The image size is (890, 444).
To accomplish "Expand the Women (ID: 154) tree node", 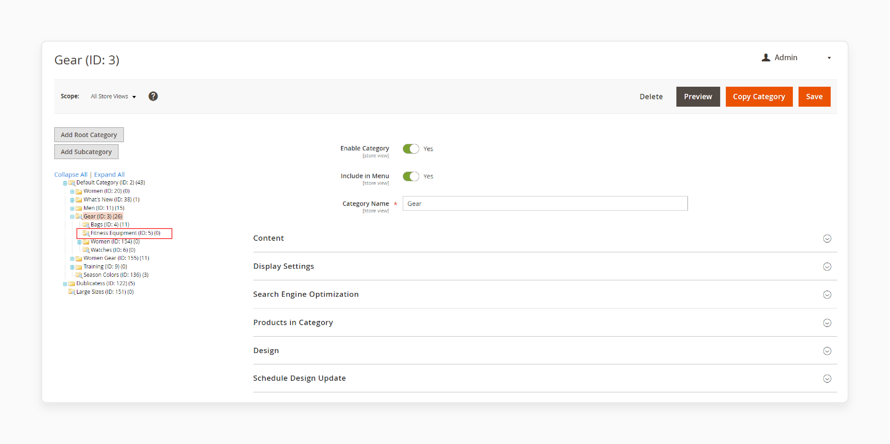I will (x=80, y=242).
